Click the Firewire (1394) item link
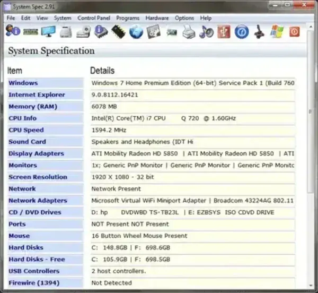 point(34,283)
